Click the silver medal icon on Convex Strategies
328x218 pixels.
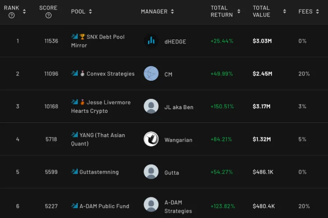click(x=82, y=74)
